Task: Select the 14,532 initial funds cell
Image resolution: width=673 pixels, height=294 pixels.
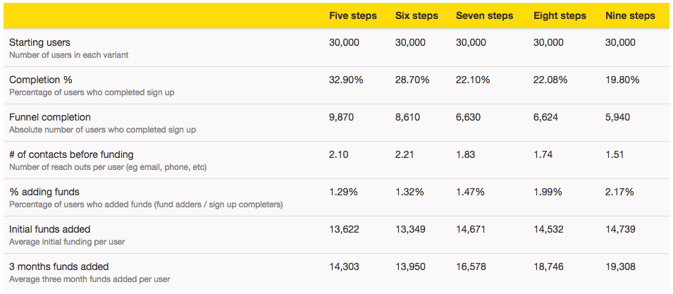Action: point(548,229)
